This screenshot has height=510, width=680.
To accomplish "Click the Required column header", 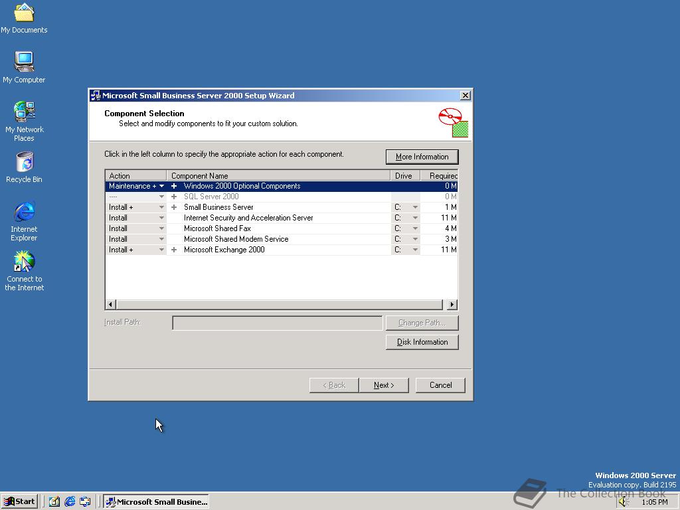I will pyautogui.click(x=439, y=175).
